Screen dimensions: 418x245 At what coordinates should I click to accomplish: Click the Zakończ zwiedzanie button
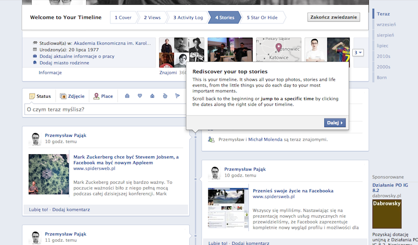click(333, 17)
